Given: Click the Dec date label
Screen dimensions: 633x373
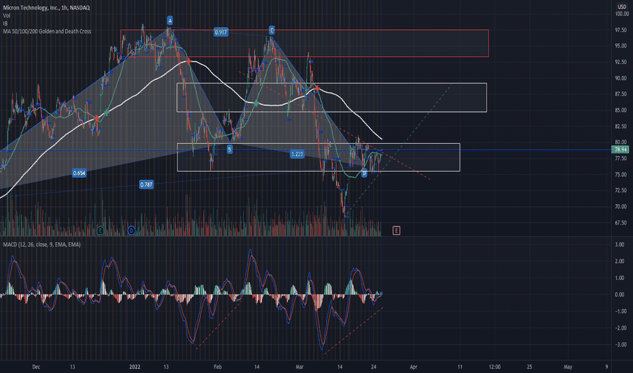Looking at the screenshot, I should (36, 366).
